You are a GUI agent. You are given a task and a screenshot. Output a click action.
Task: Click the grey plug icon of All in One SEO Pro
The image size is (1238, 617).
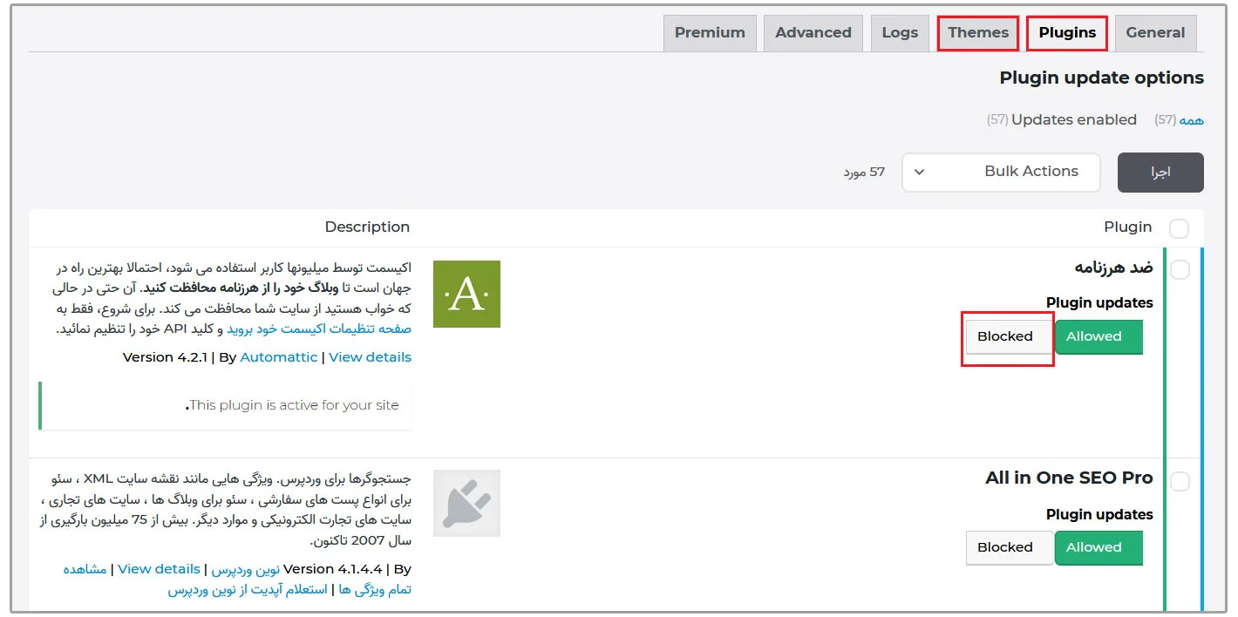point(466,504)
